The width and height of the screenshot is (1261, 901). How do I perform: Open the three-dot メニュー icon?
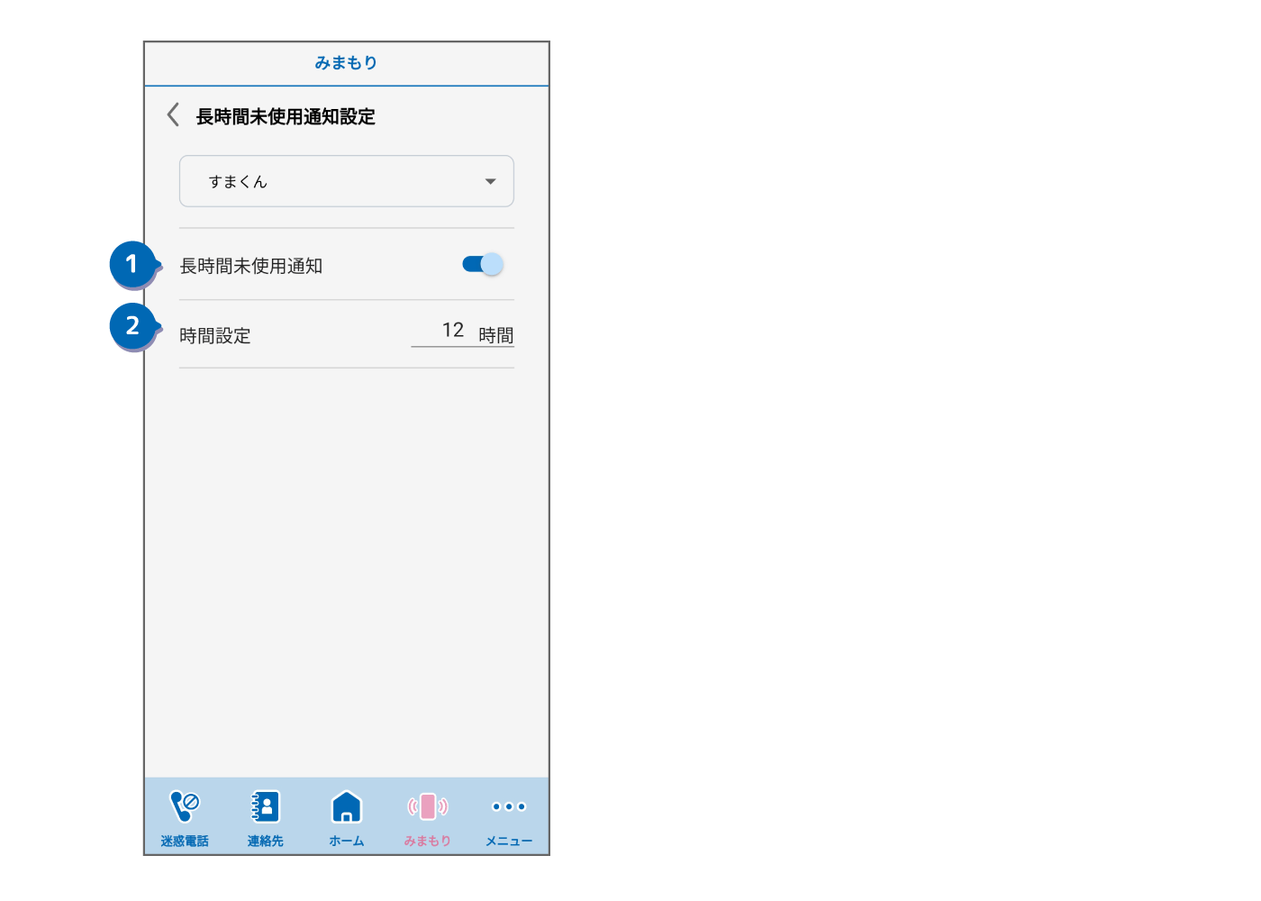[x=509, y=806]
